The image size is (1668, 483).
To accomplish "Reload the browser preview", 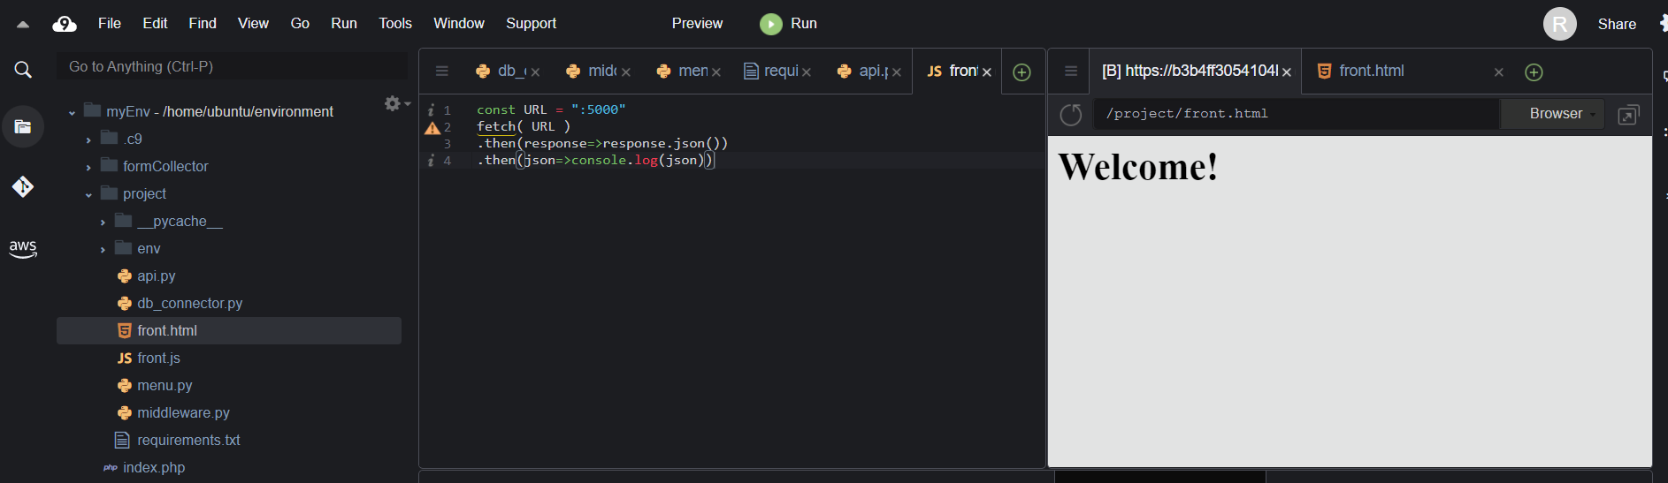I will pos(1071,115).
